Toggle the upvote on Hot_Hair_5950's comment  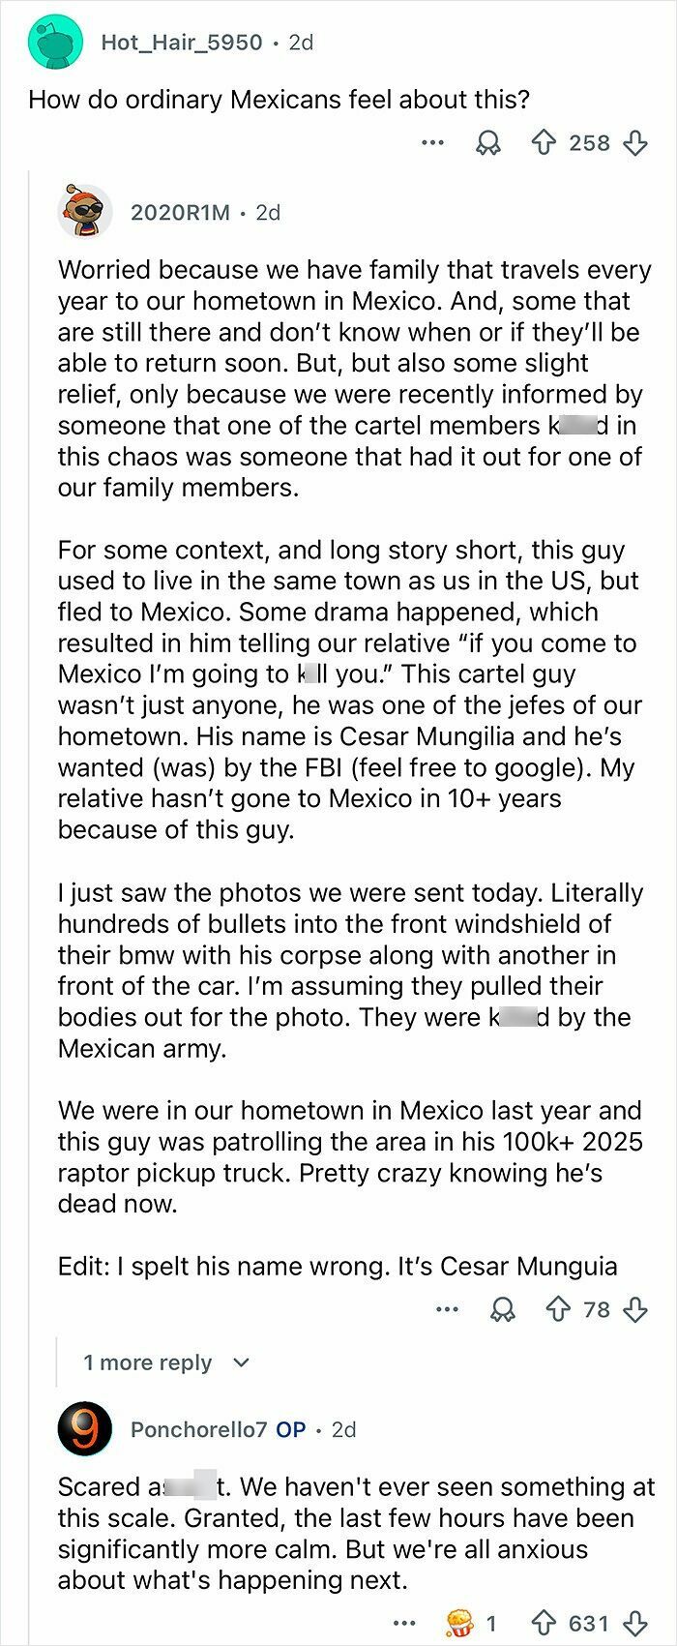(545, 142)
